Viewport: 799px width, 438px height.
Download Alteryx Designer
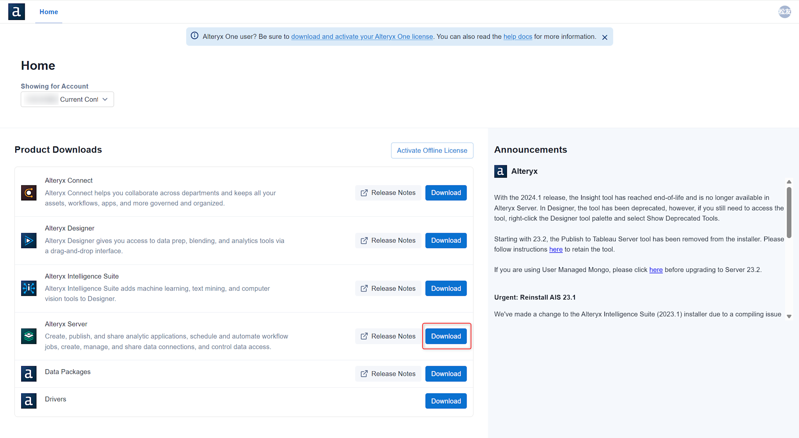point(446,240)
